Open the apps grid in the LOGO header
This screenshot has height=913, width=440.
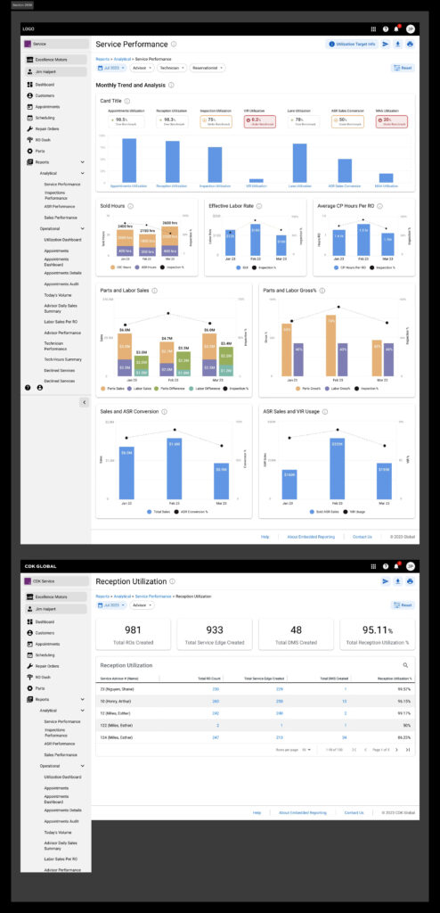[x=374, y=29]
